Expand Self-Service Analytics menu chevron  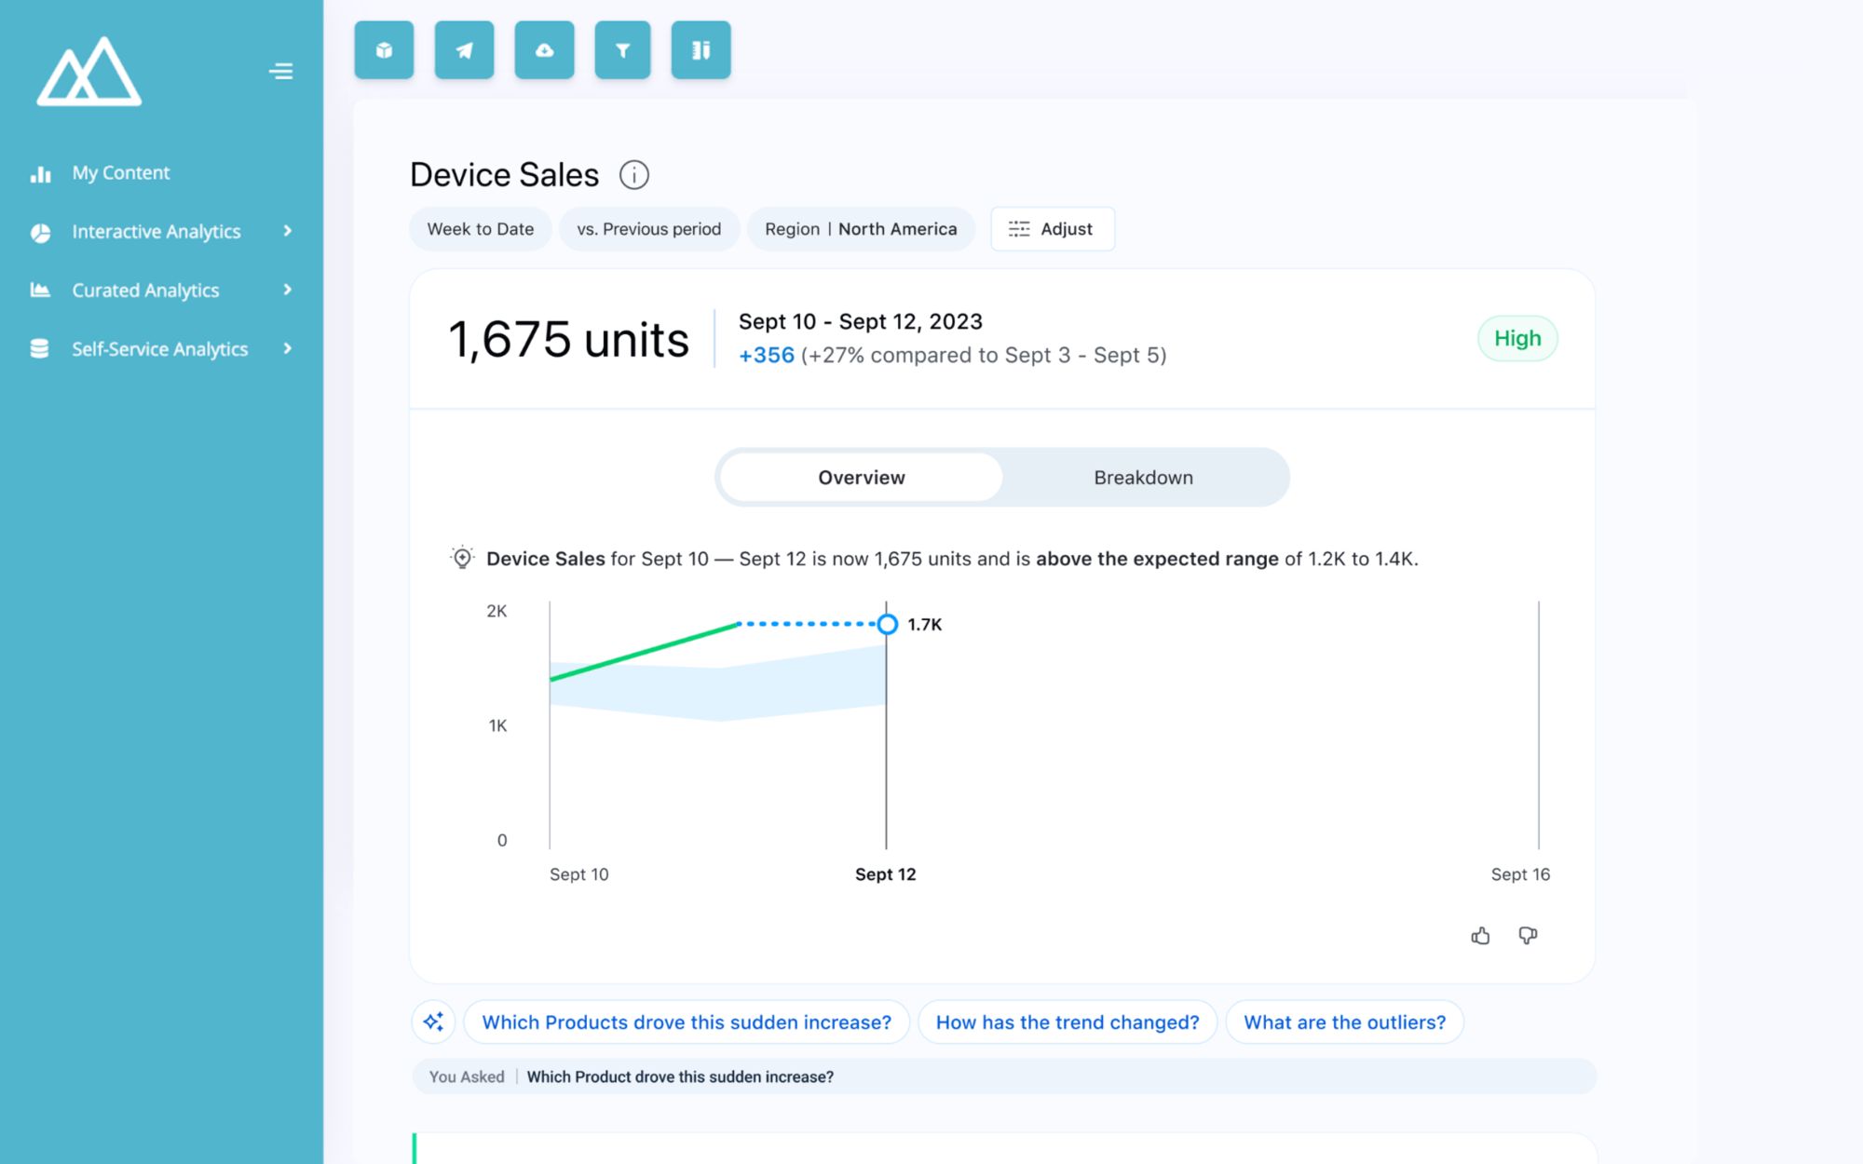tap(288, 348)
